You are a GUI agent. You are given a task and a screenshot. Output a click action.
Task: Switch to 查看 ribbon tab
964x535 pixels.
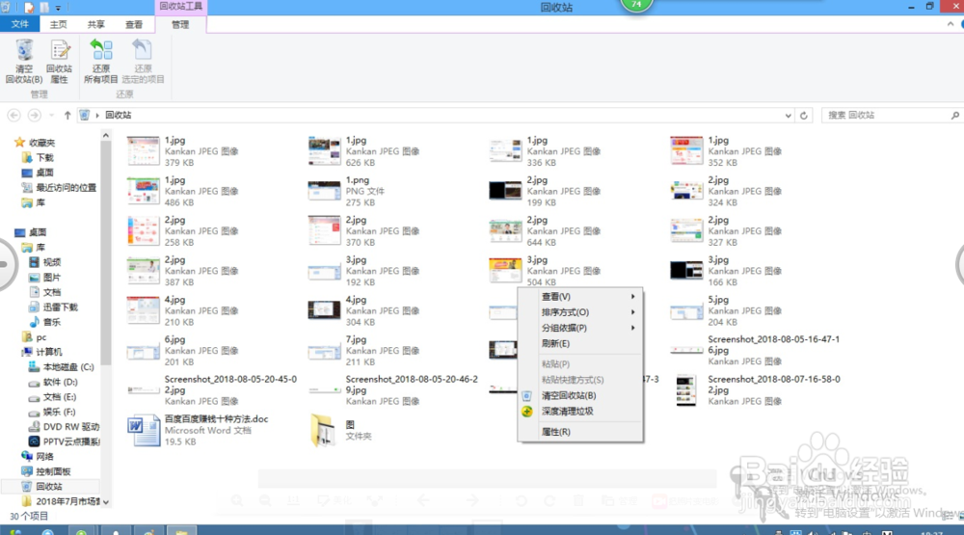tap(134, 24)
